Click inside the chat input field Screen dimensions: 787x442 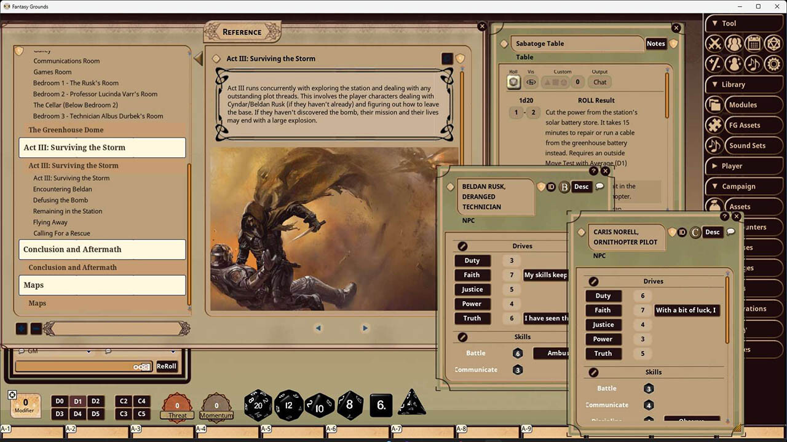pos(80,366)
